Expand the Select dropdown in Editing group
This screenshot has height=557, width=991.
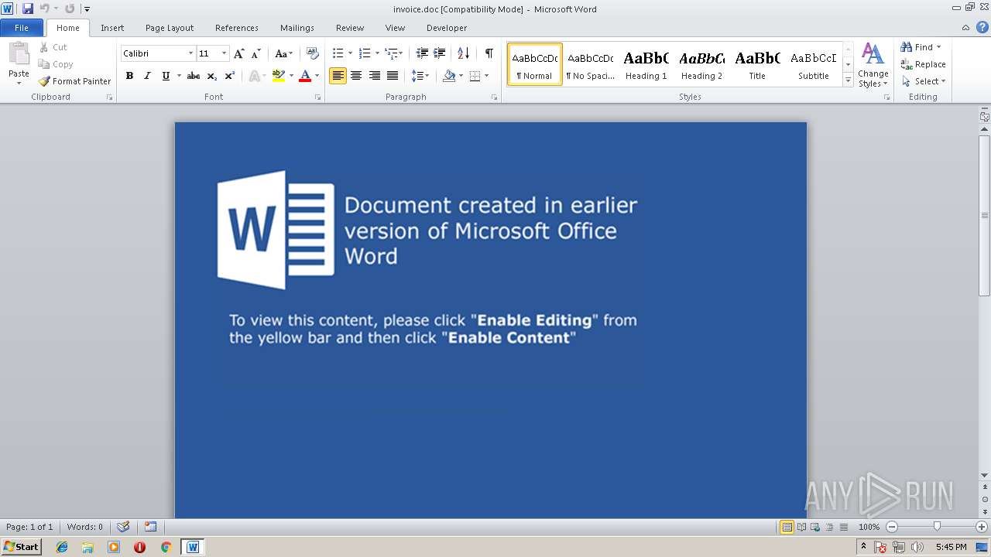tap(924, 81)
